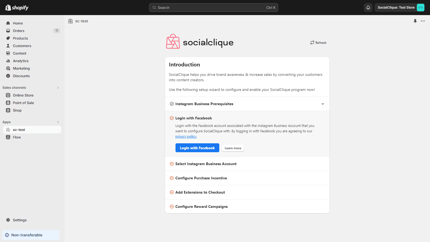Image resolution: width=430 pixels, height=242 pixels.
Task: Click the Non-transferable info icon
Action: pos(7,235)
